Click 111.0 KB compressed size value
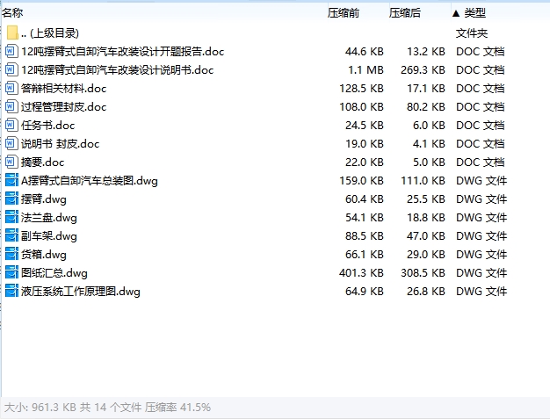The width and height of the screenshot is (550, 419). [423, 181]
